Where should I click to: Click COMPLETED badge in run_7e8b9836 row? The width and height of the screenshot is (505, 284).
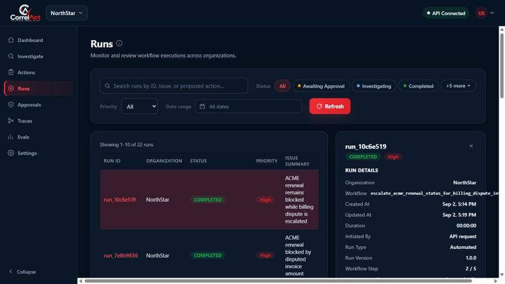(208, 255)
